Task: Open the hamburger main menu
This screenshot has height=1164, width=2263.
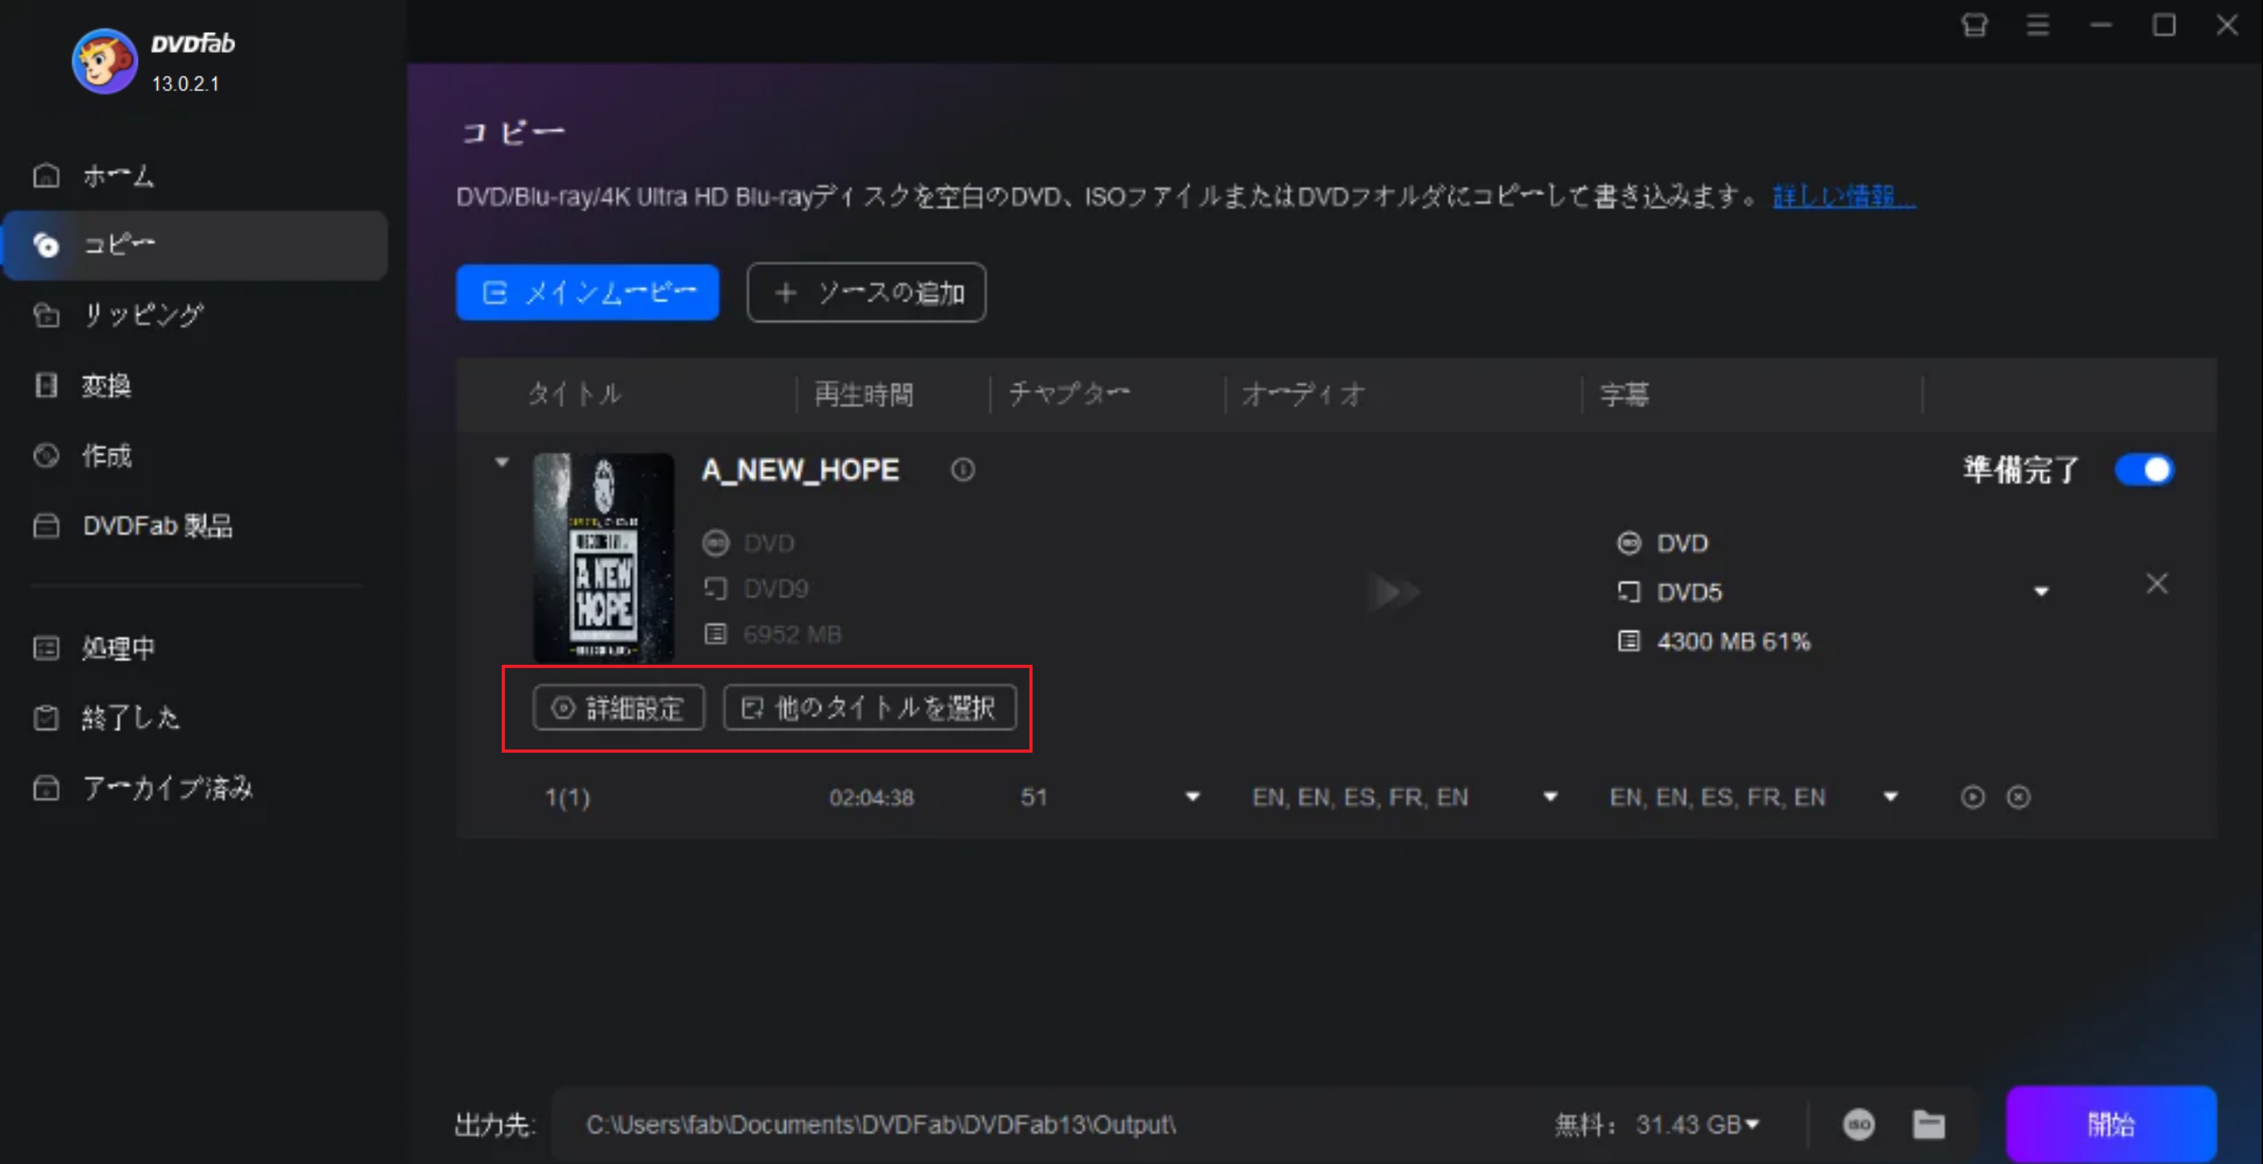Action: point(2038,25)
